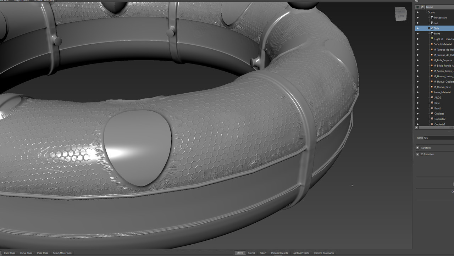Toggle visibility of Base1 object
This screenshot has width=454, height=256.
pos(417,108)
